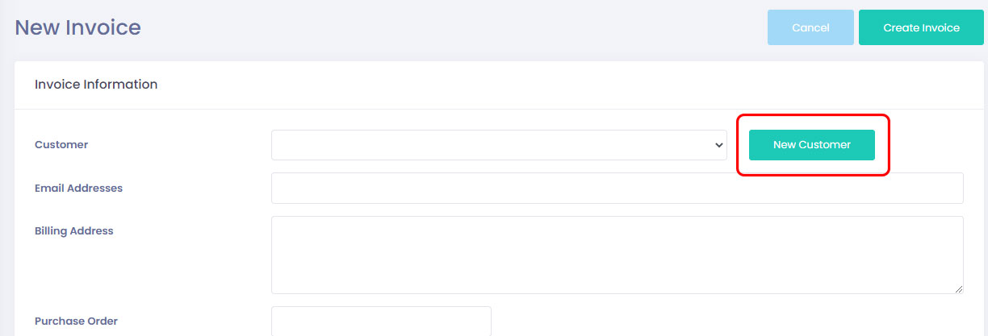Click the Billing Address label text

(x=74, y=230)
